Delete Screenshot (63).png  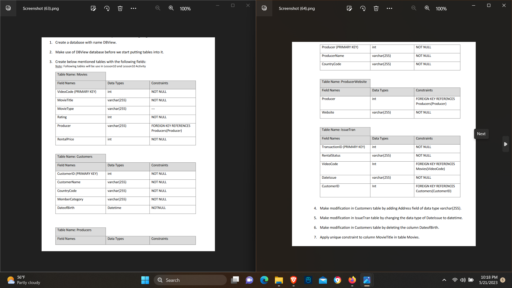pos(120,8)
